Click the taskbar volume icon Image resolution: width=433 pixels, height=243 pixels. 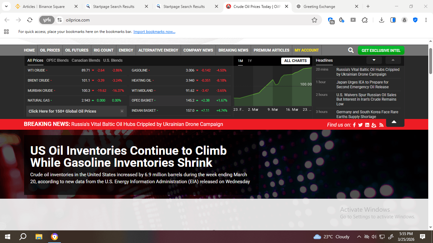374,237
